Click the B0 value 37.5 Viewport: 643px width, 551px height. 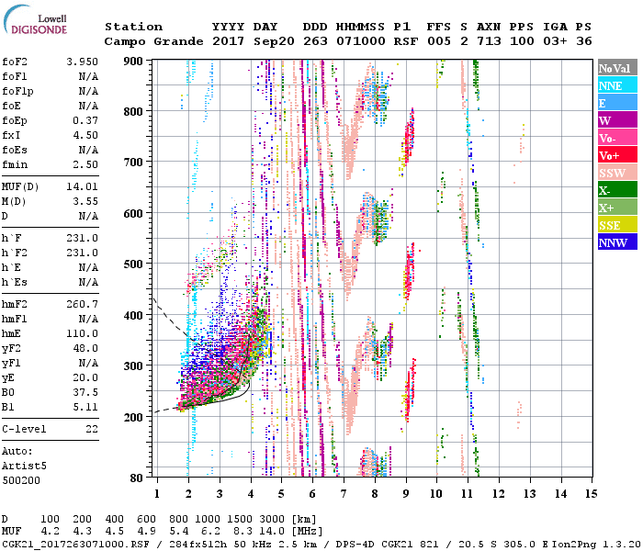click(x=85, y=392)
